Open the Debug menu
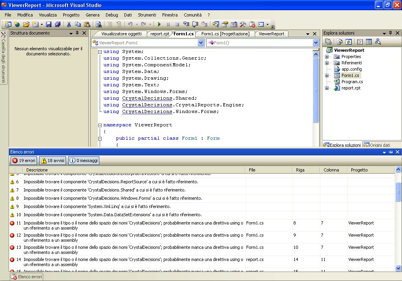402x281 pixels. [x=112, y=15]
